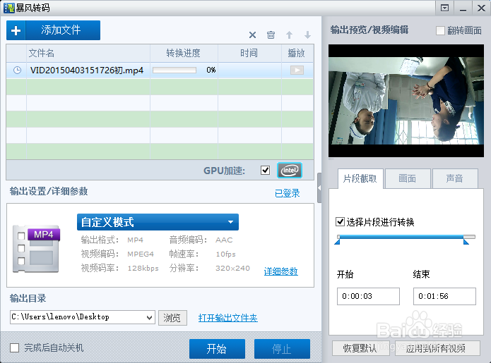The width and height of the screenshot is (491, 363).
Task: Click the 播放 column header
Action: tap(296, 53)
